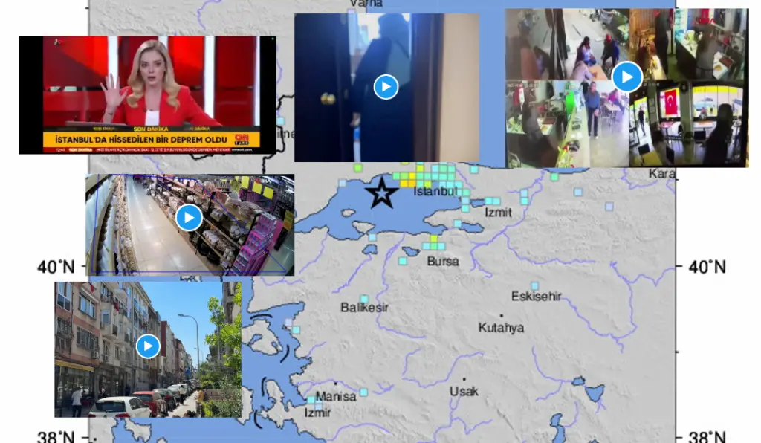Play the video of the doorway
Viewport: 761px width, 443px height.
[x=385, y=87]
